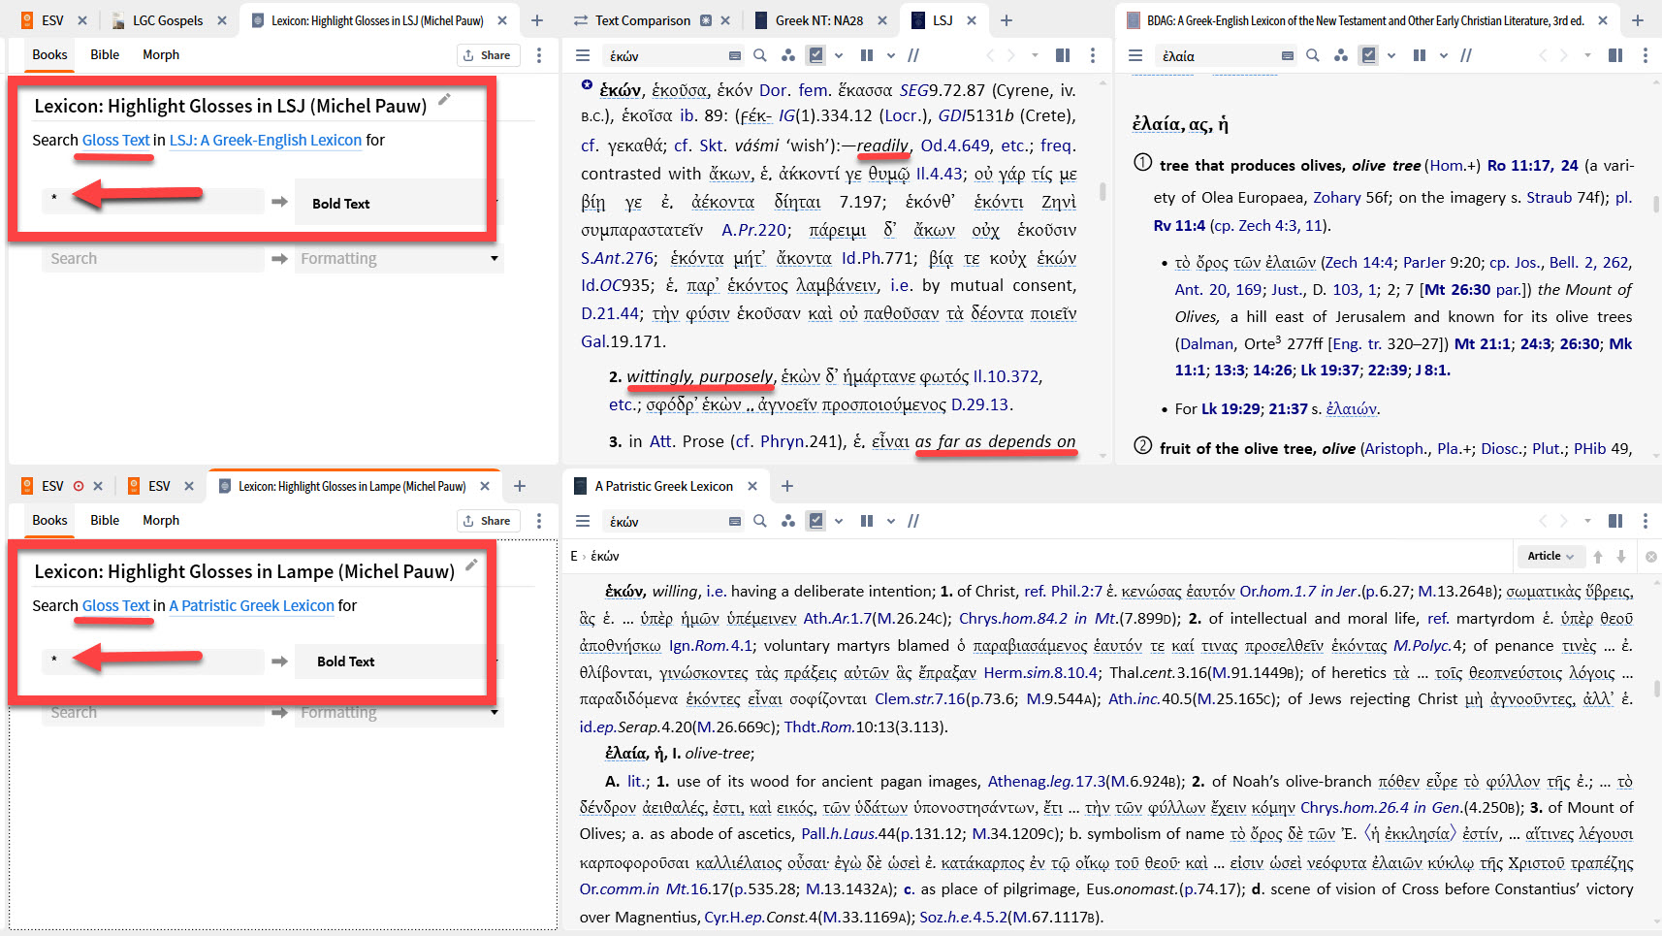Viewport: 1662px width, 936px height.
Task: Click Share in the Lampe filter panel
Action: (x=488, y=521)
